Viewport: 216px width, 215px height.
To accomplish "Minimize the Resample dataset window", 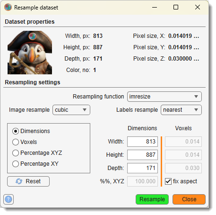I will click(x=155, y=7).
